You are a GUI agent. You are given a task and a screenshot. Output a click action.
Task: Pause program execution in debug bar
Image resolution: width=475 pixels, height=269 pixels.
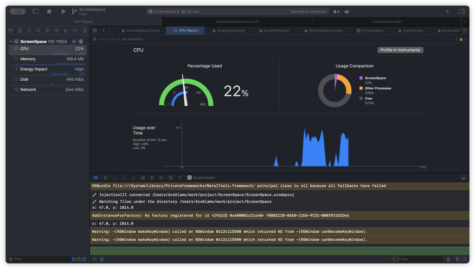[x=105, y=178]
